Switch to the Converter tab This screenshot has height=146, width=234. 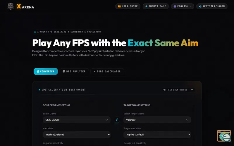(46, 71)
